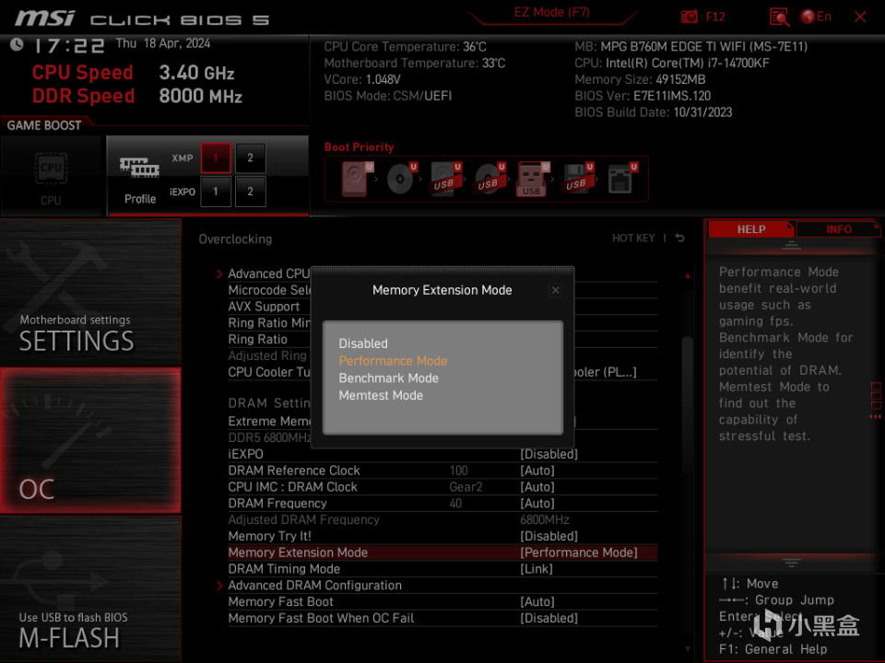Viewport: 885px width, 663px height.
Task: Open M-FLASH to flash BIOS from USB
Action: coord(90,588)
